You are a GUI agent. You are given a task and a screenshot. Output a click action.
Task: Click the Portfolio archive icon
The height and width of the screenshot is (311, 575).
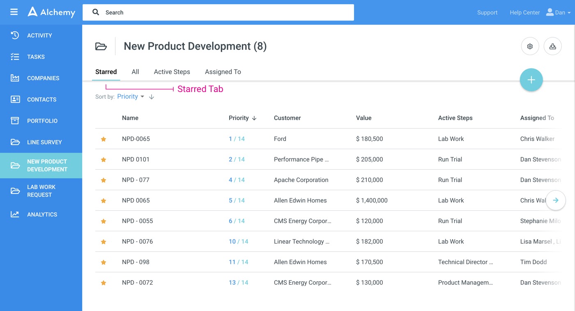pyautogui.click(x=15, y=121)
